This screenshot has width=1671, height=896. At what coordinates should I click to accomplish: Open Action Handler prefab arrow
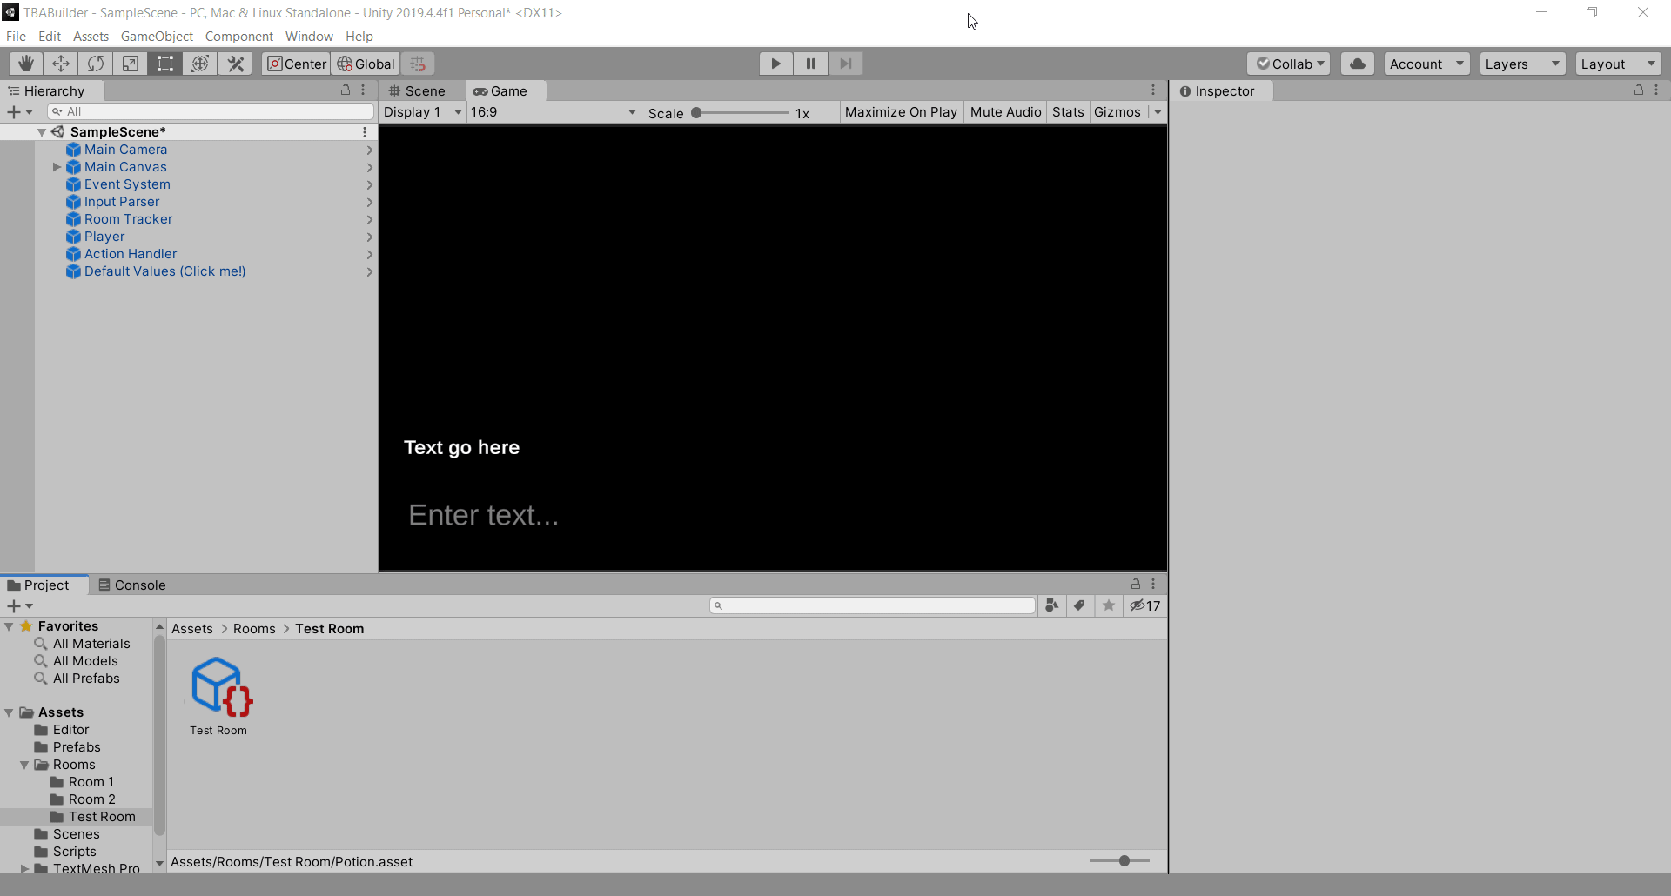pos(370,254)
